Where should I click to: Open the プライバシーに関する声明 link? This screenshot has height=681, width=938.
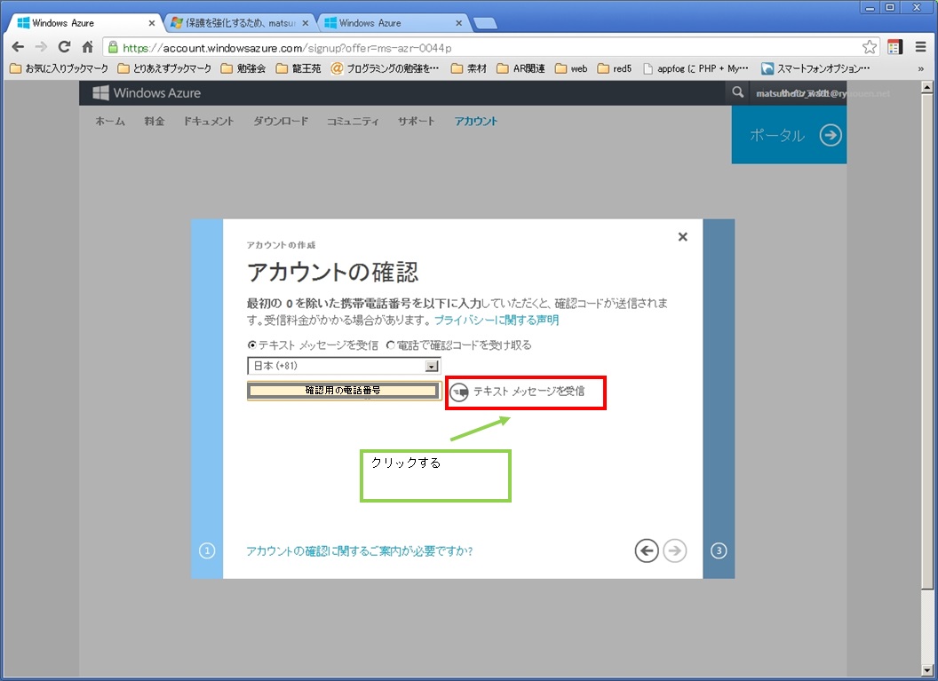point(497,320)
